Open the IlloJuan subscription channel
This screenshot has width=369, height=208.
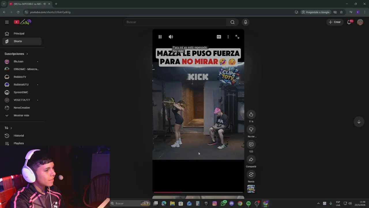22,62
